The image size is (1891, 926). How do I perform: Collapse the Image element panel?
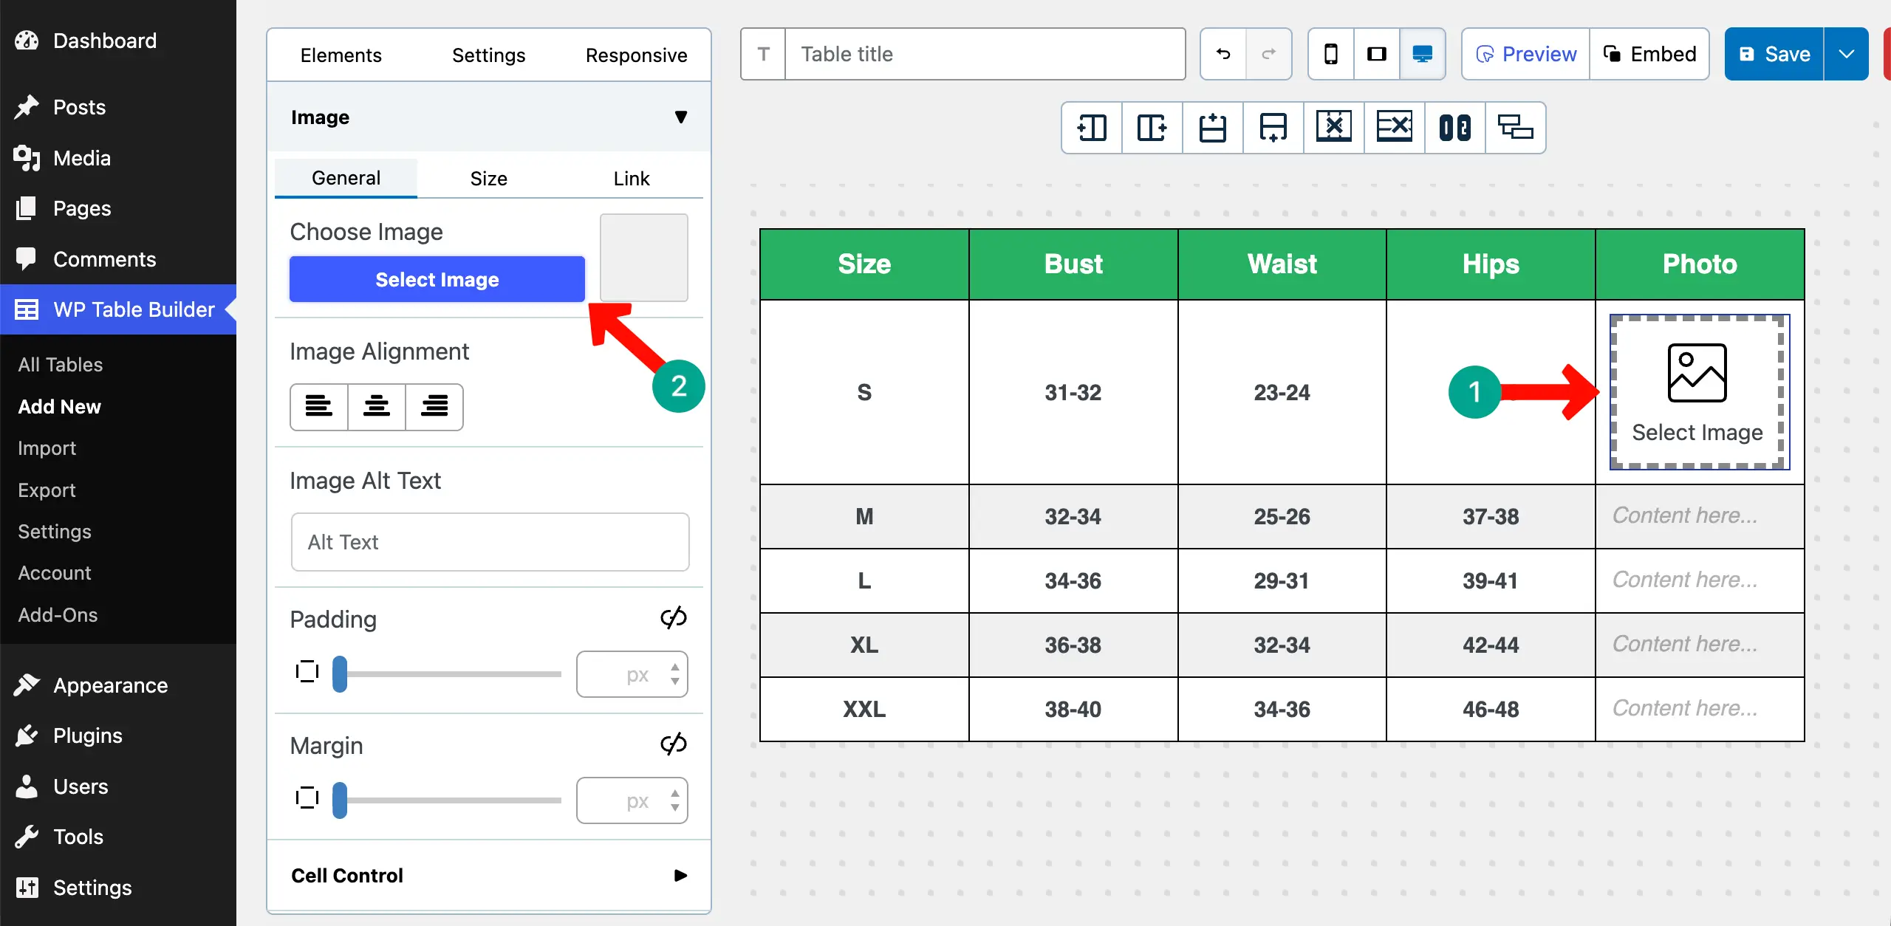tap(680, 117)
